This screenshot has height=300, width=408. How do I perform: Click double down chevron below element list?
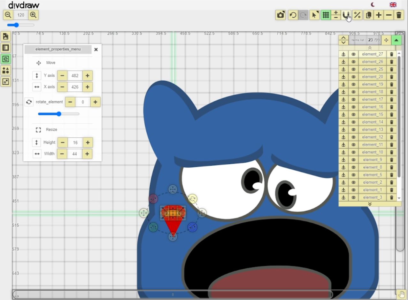point(370,204)
